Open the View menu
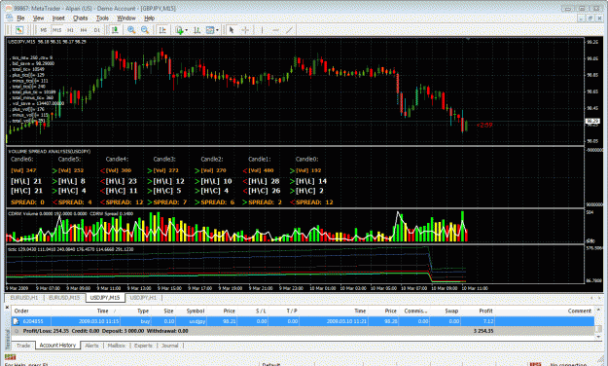The width and height of the screenshot is (608, 366). [38, 18]
